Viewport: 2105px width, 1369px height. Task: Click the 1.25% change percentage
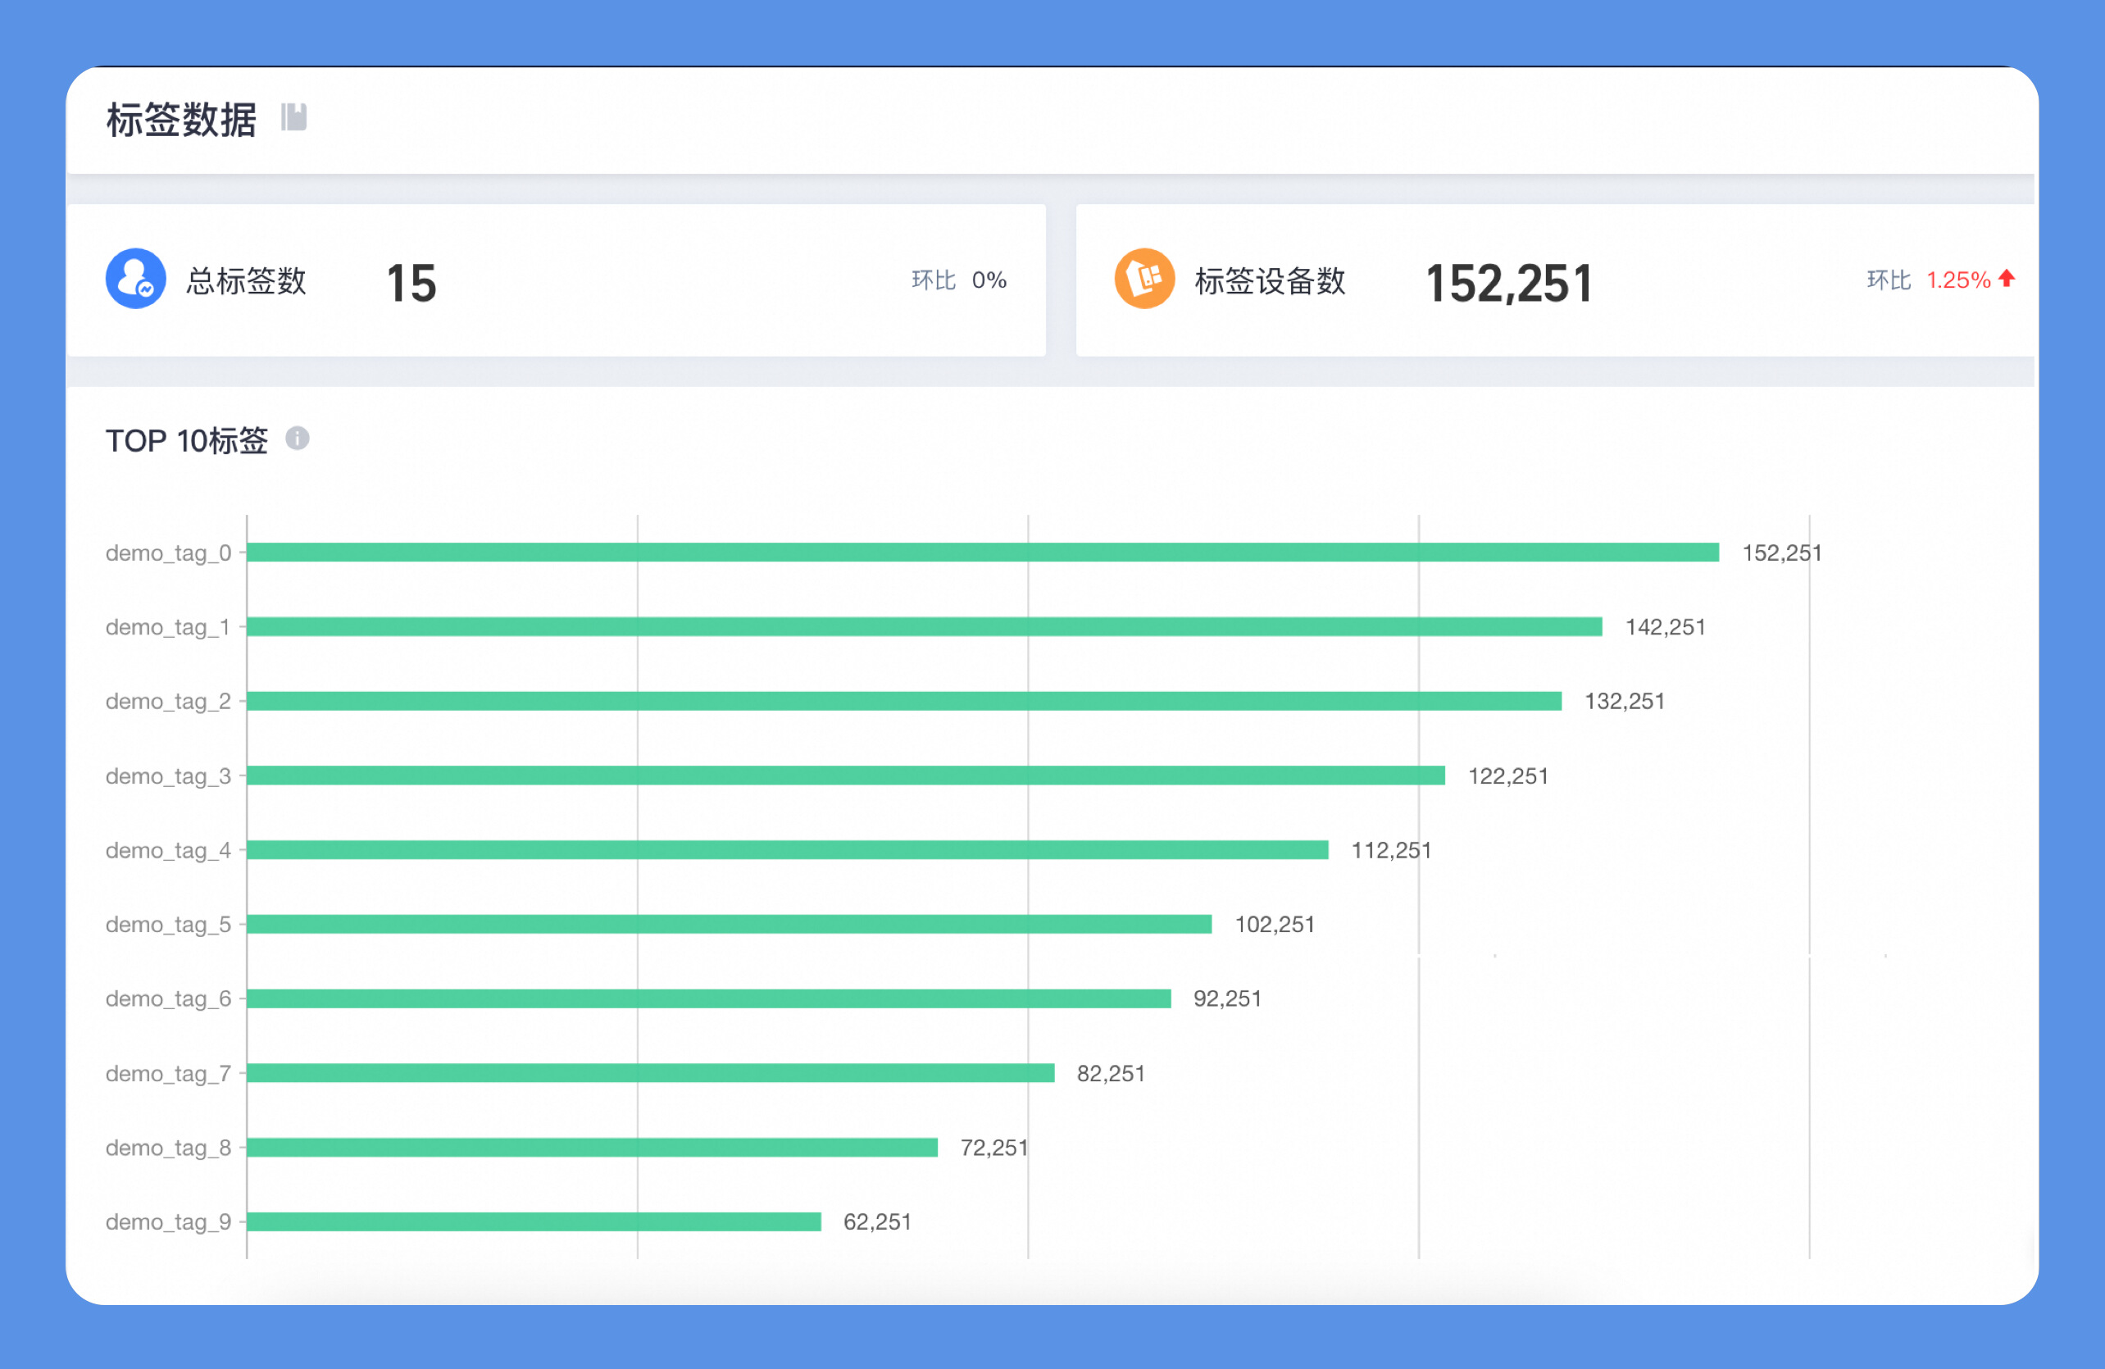pyautogui.click(x=1958, y=280)
